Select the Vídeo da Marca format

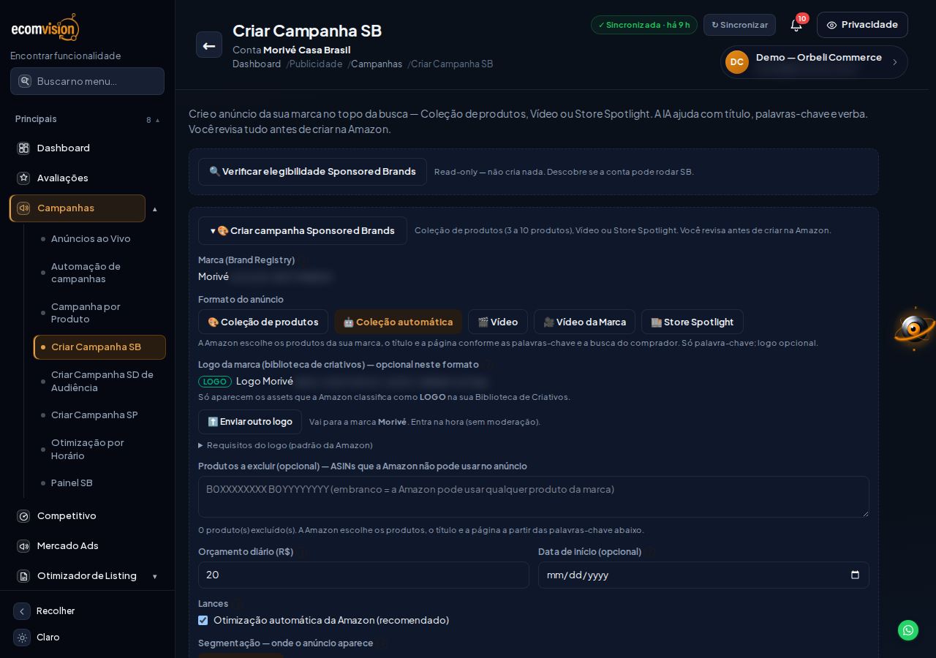click(584, 322)
